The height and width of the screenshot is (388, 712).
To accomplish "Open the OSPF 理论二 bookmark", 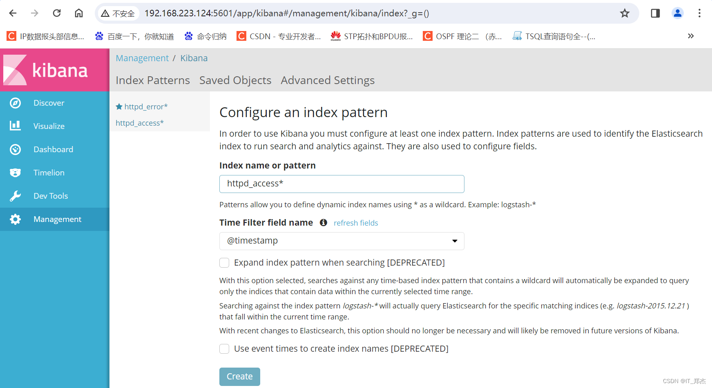I will [462, 36].
